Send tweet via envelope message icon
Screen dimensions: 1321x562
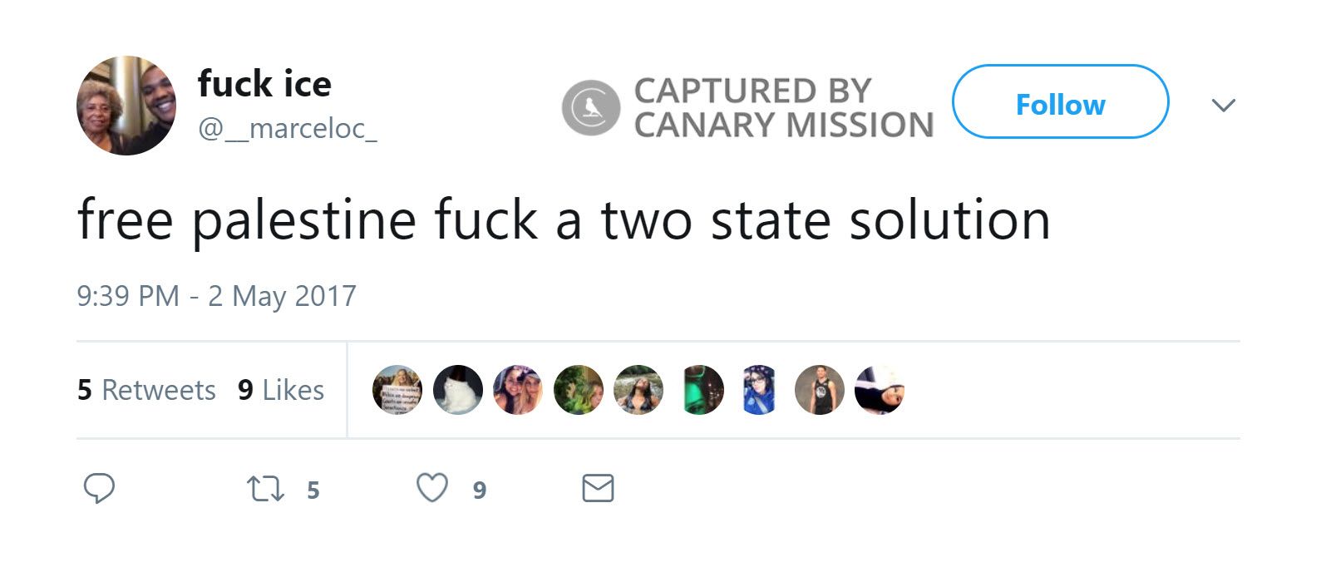pyautogui.click(x=598, y=488)
